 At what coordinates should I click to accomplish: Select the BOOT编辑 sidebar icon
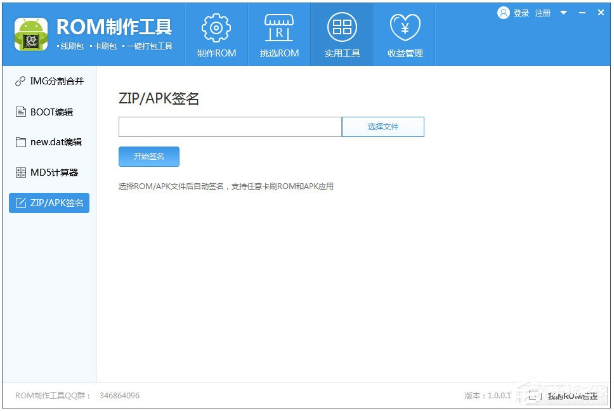click(x=19, y=112)
